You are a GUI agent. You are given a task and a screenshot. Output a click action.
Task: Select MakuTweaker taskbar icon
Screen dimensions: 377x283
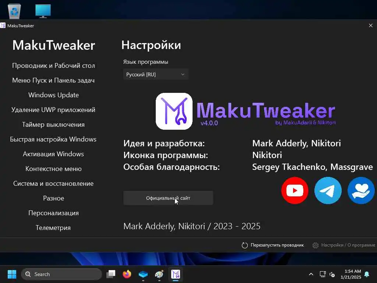[176, 274]
